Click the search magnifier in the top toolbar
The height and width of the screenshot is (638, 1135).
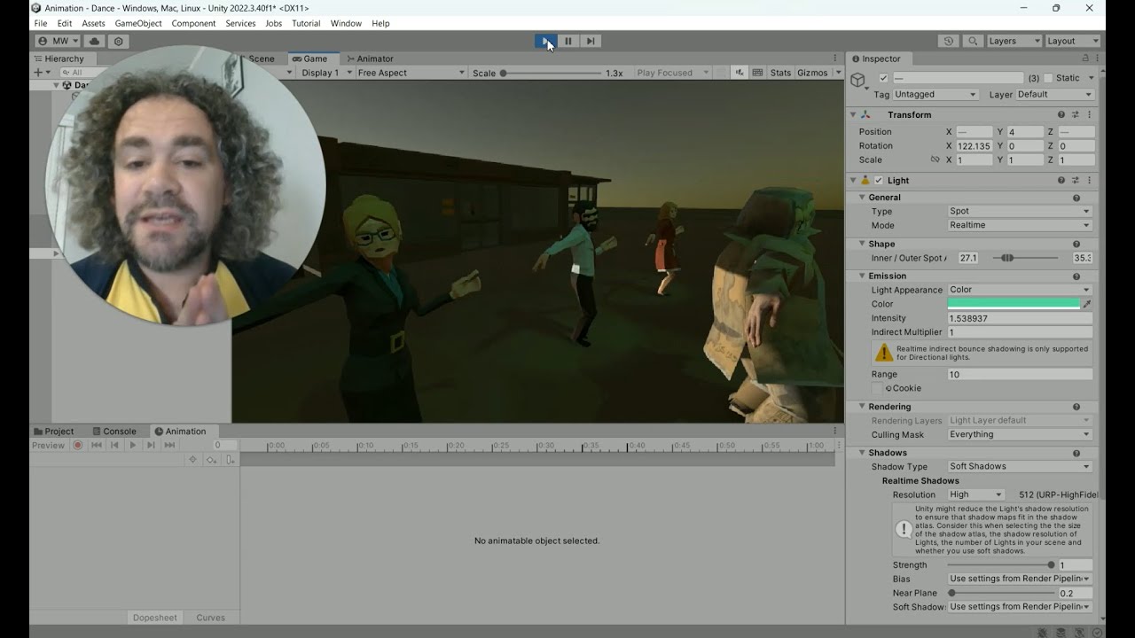coord(974,41)
